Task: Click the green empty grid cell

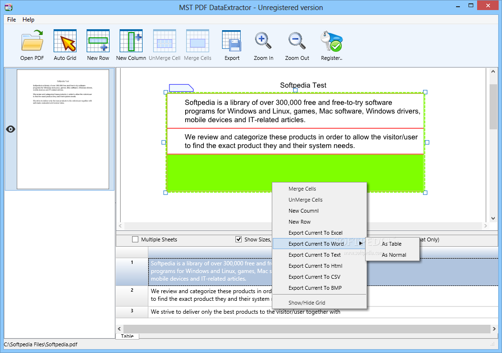Action: point(295,172)
